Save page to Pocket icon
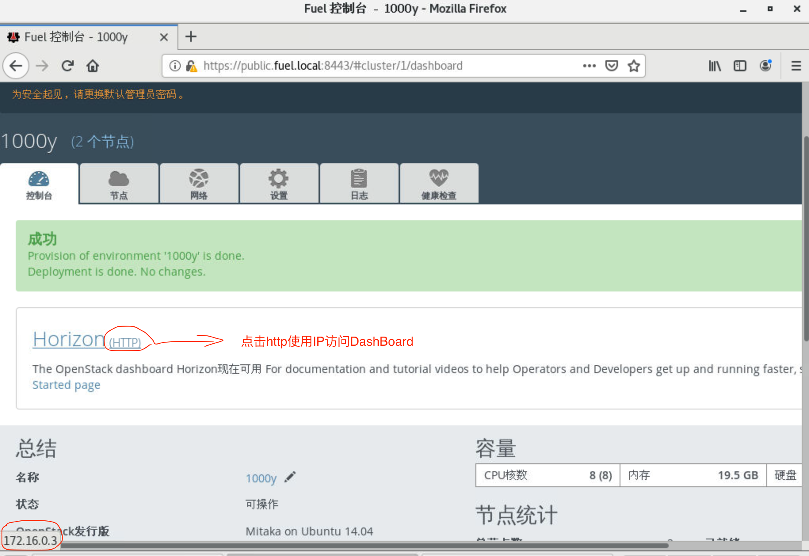Viewport: 809px width, 556px height. pyautogui.click(x=611, y=66)
